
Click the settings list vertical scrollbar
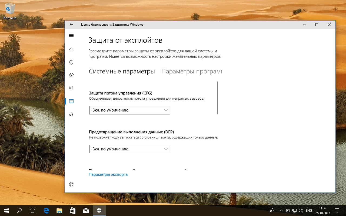(x=218, y=98)
